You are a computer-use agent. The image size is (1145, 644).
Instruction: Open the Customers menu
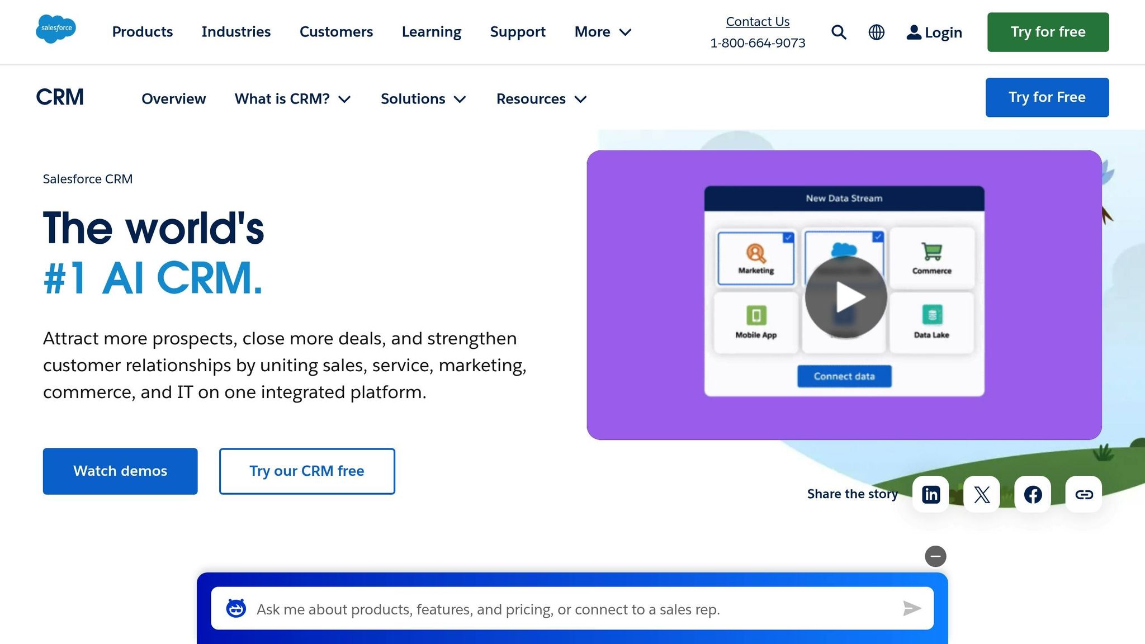(x=336, y=32)
